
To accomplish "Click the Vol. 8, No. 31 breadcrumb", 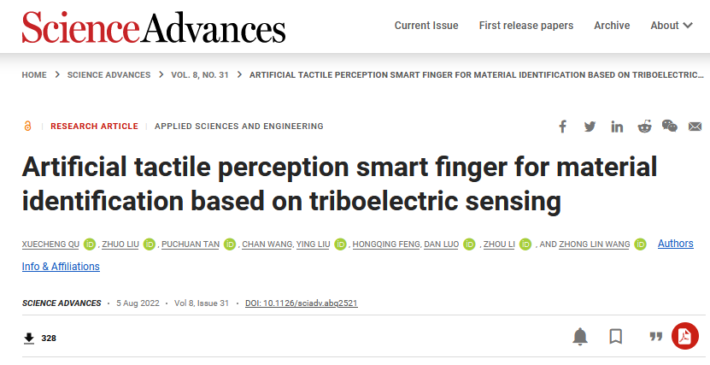I will point(200,75).
